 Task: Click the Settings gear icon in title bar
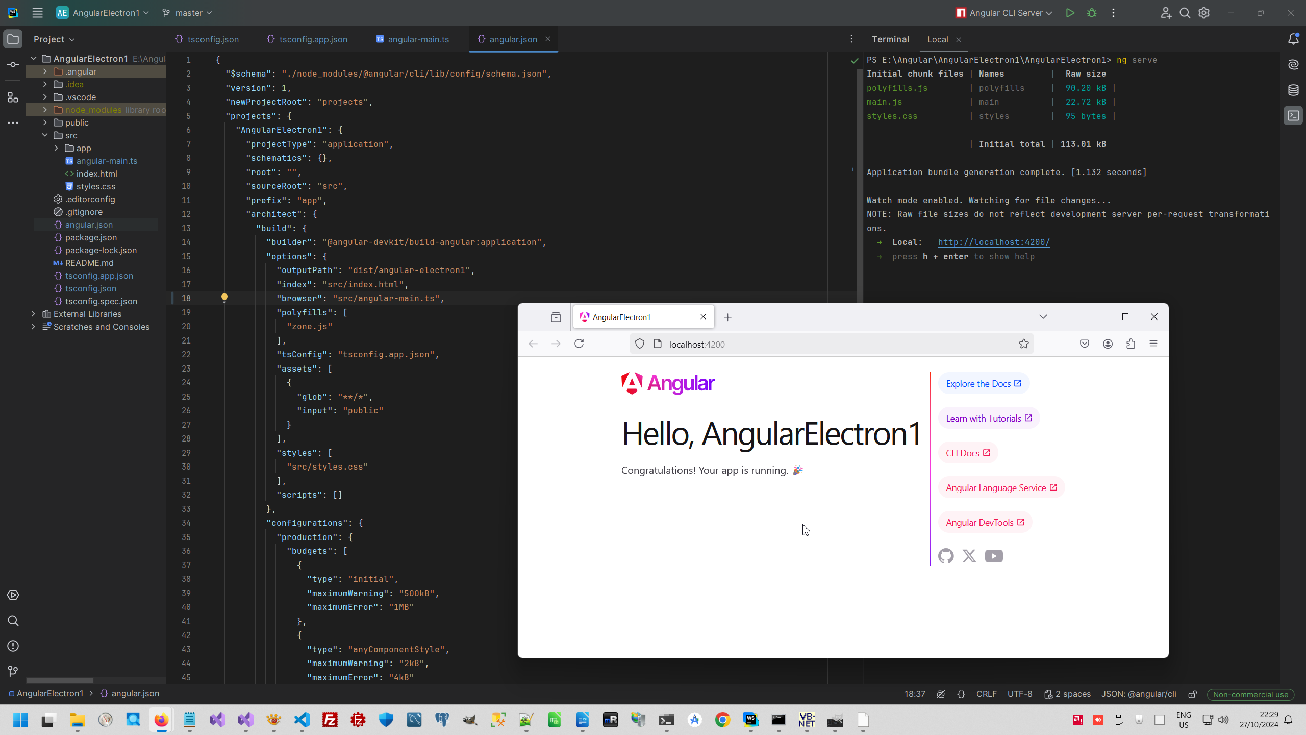(1204, 13)
